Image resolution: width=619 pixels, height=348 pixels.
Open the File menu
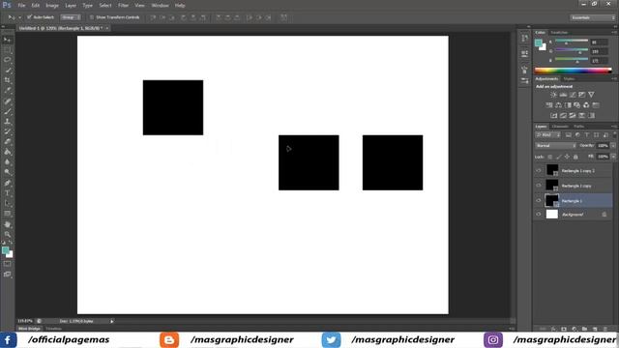[21, 6]
